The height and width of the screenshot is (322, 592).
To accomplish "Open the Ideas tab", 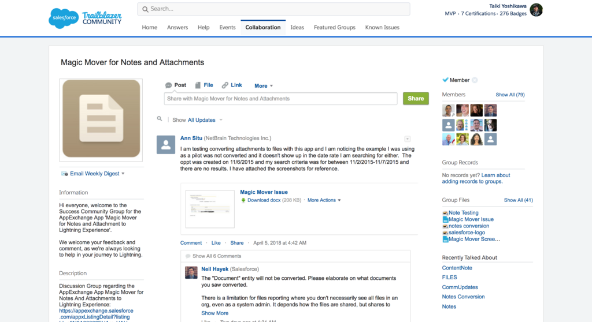I will click(x=297, y=28).
